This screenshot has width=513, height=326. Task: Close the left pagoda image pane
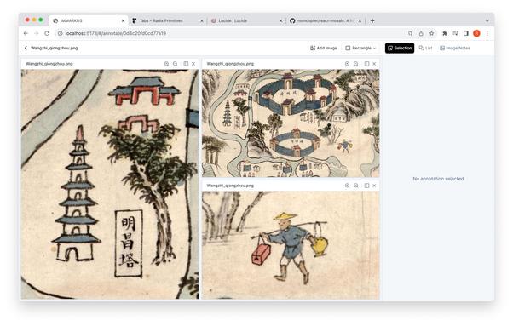click(x=193, y=64)
